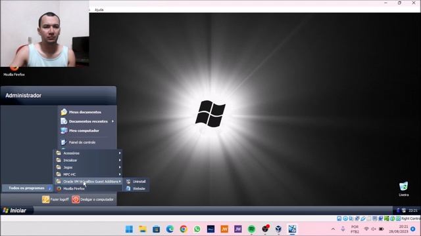Open File Explorer from taskbar
Image resolution: width=421 pixels, height=236 pixels.
point(143,229)
